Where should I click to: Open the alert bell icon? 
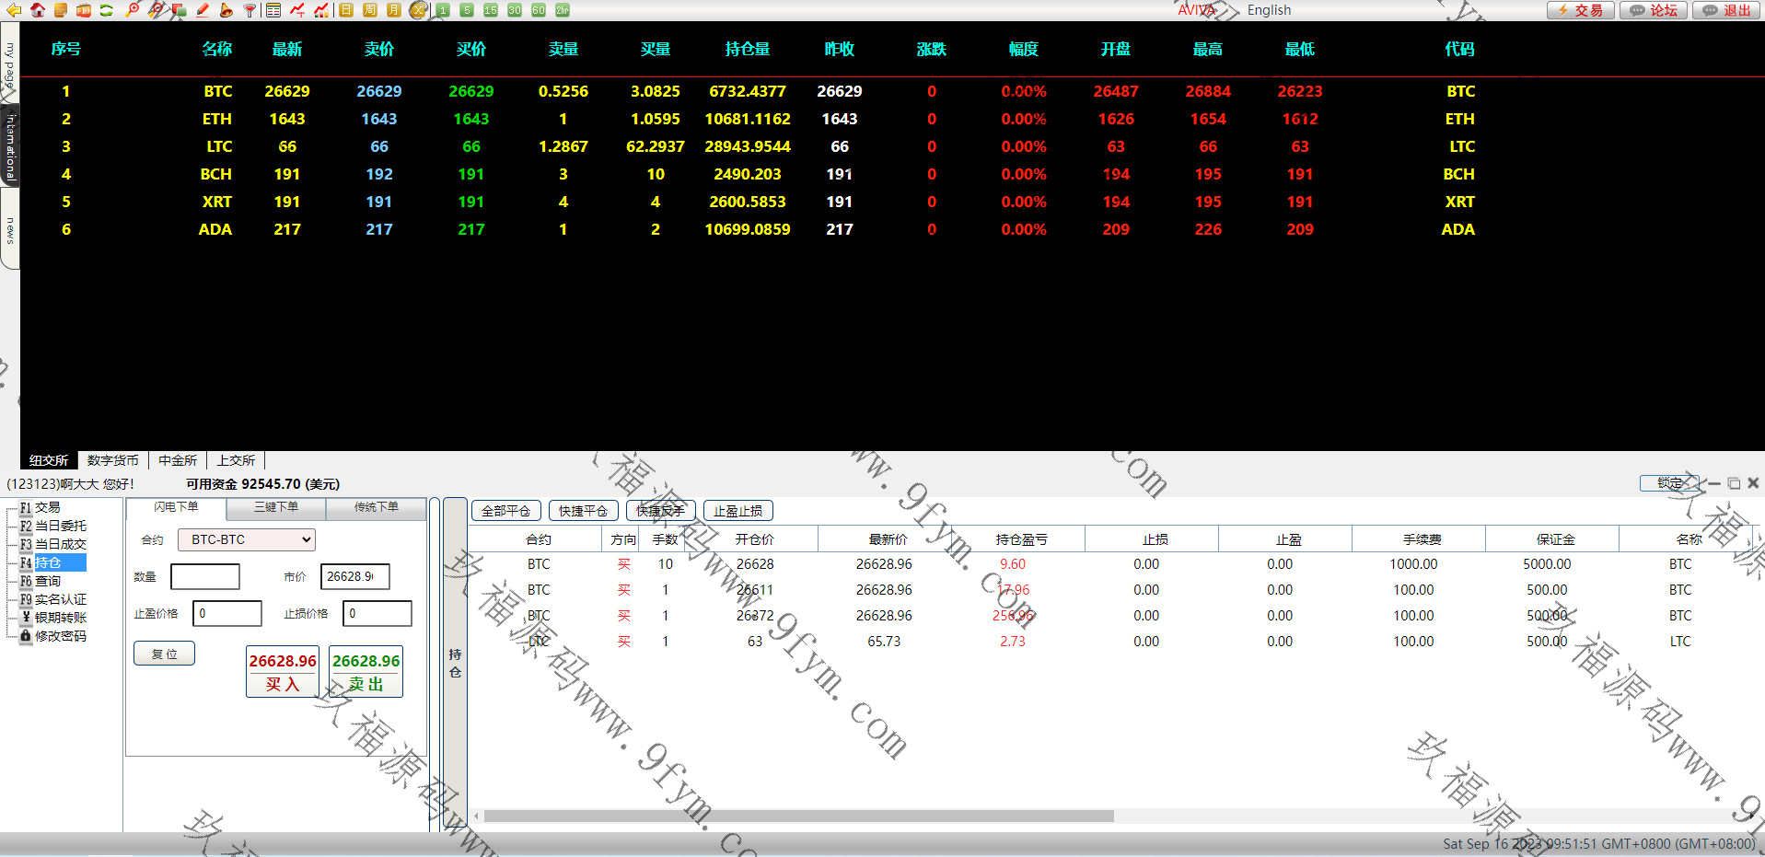pos(226,10)
